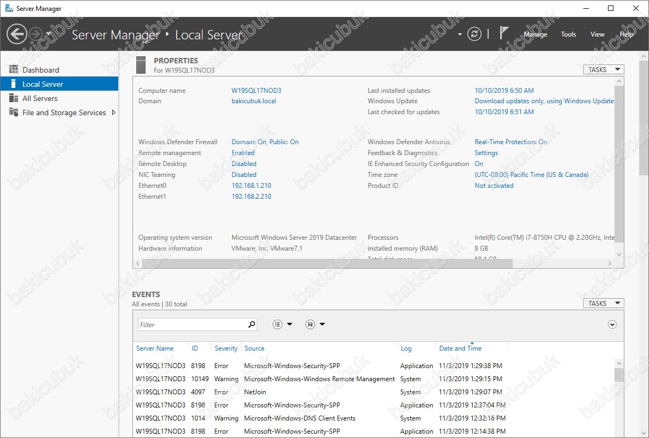The height and width of the screenshot is (438, 649).
Task: Click the File and Storage Services icon
Action: click(14, 112)
